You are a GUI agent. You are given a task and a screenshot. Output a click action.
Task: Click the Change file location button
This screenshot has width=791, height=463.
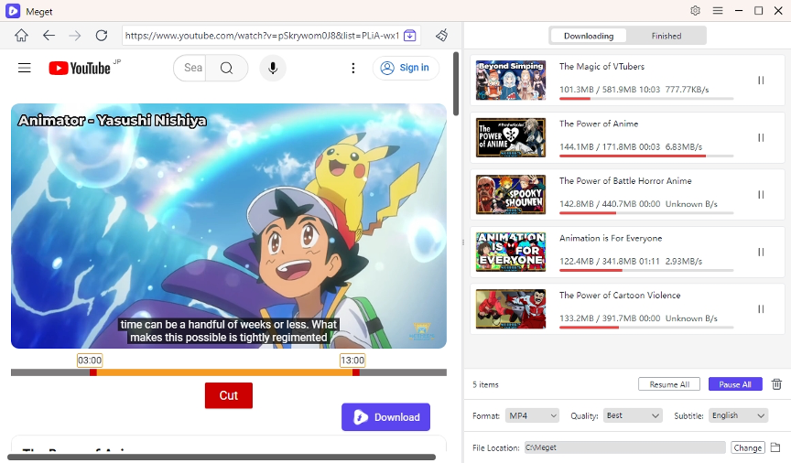point(748,447)
